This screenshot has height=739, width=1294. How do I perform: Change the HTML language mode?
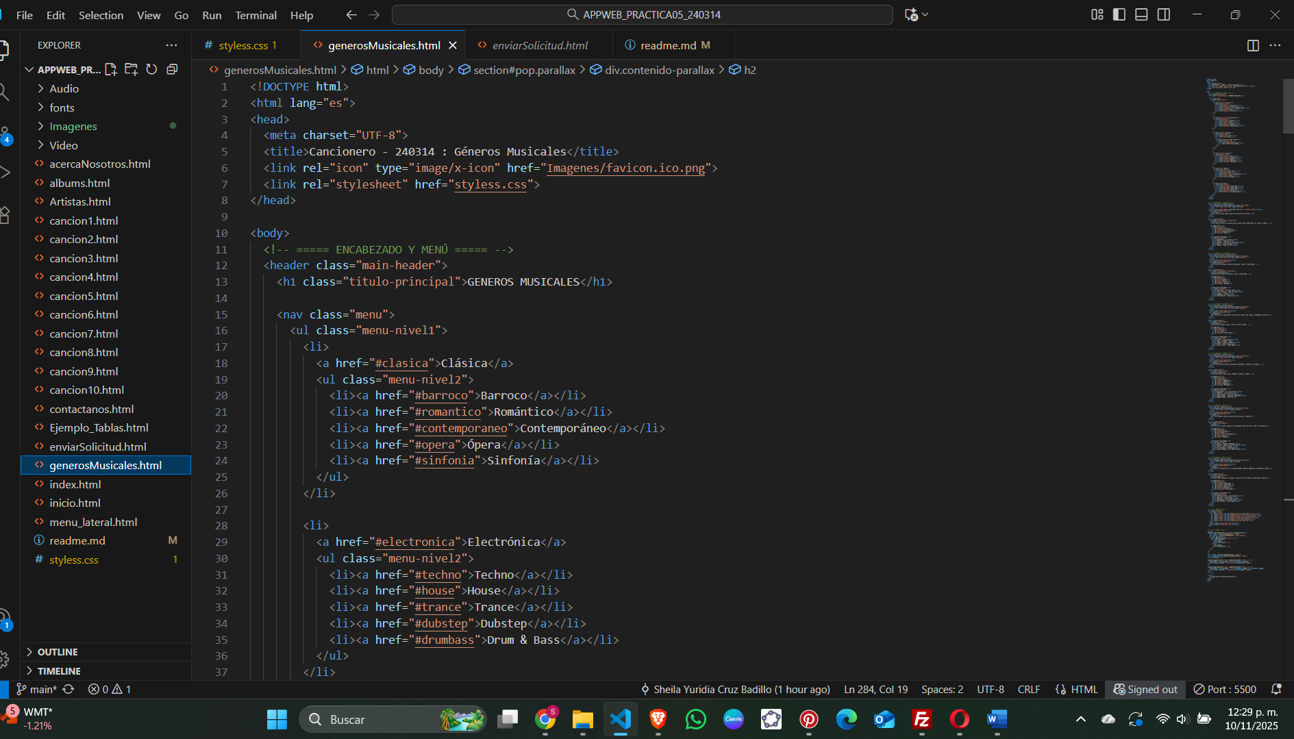click(x=1084, y=689)
